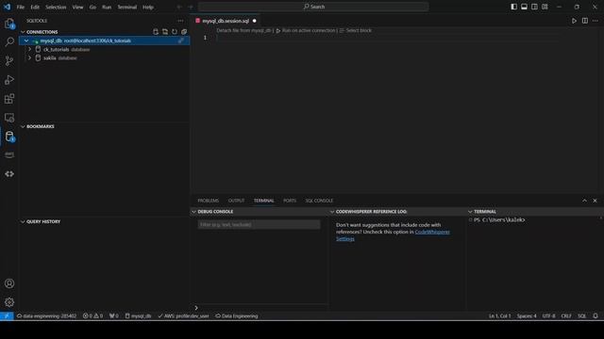Image resolution: width=604 pixels, height=339 pixels.
Task: Switch to the Output panel tab
Action: click(236, 201)
